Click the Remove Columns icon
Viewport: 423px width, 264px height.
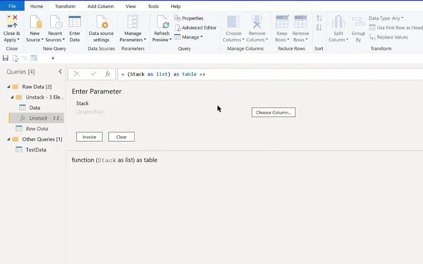point(257,22)
